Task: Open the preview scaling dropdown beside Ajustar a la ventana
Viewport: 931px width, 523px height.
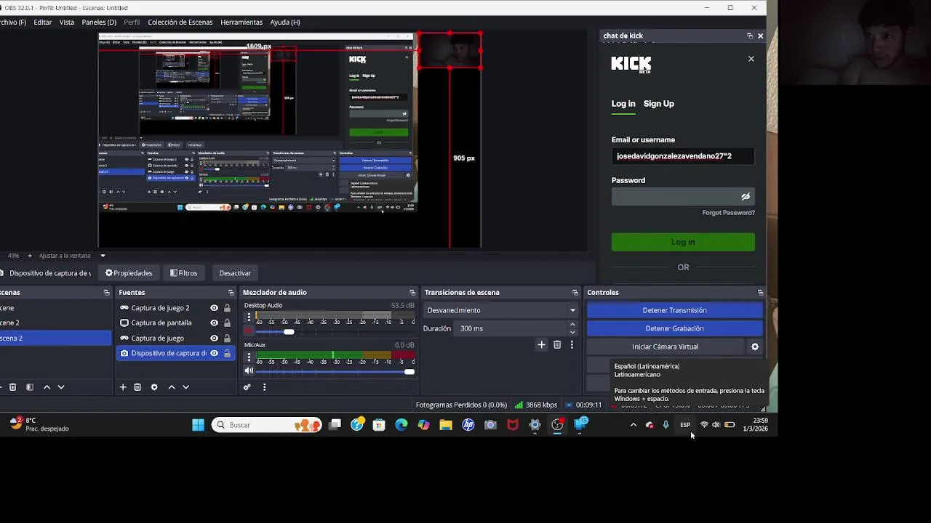Action: (103, 256)
